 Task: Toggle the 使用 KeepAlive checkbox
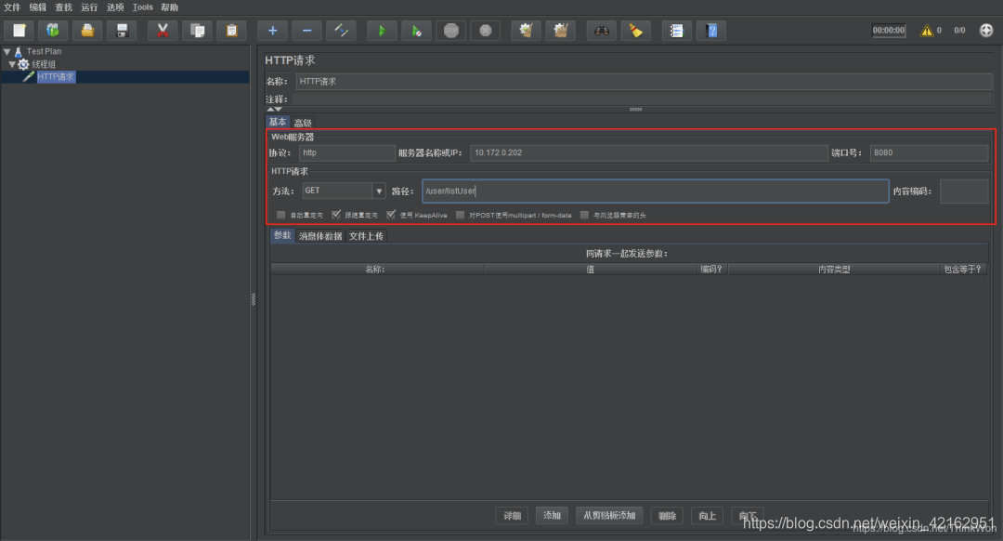391,215
